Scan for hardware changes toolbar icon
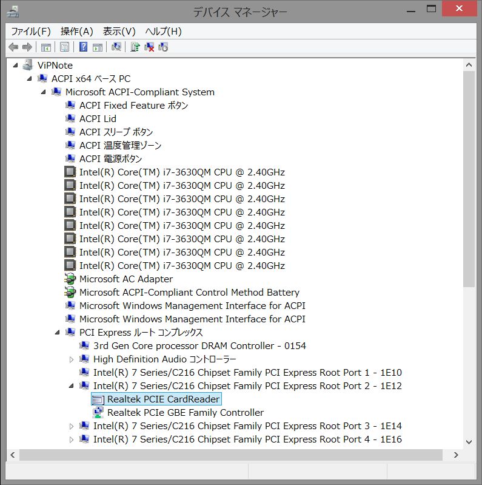 [116, 47]
